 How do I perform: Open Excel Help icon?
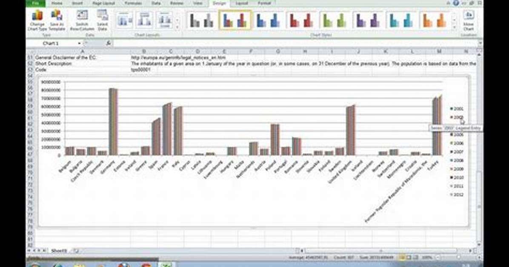pyautogui.click(x=456, y=3)
